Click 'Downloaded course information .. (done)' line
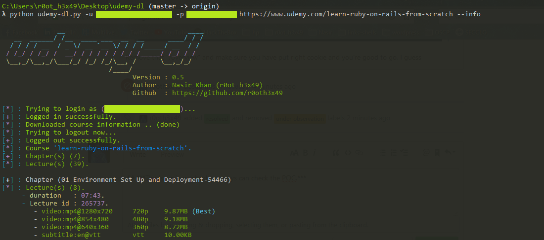This screenshot has width=544, height=240. 103,125
